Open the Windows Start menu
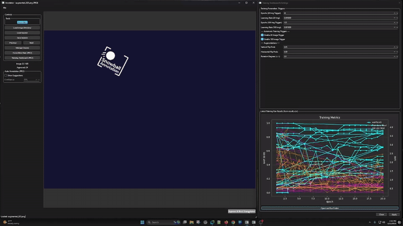Viewport: 403px width, 226px height. [x=142, y=222]
